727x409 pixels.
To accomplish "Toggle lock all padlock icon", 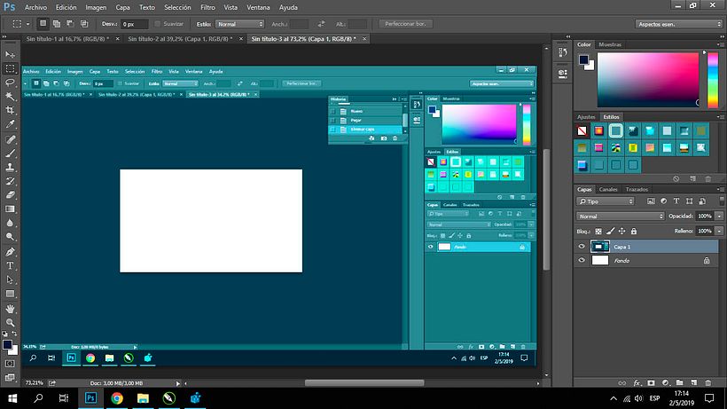I will point(634,231).
